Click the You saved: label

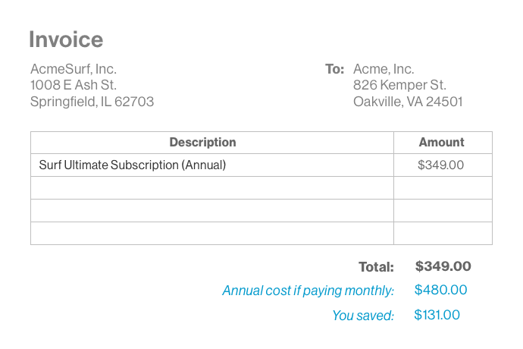coord(362,316)
